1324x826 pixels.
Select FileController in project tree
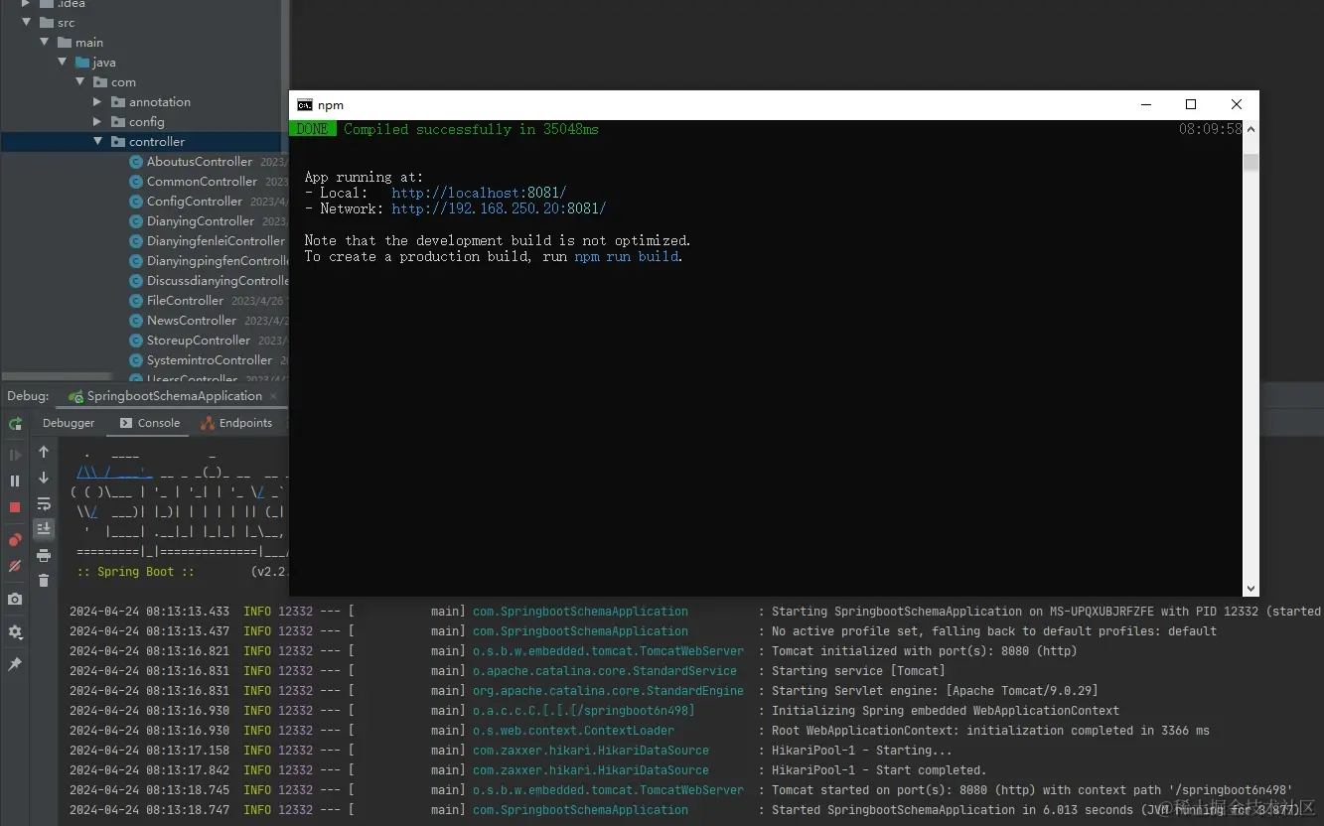pos(185,301)
